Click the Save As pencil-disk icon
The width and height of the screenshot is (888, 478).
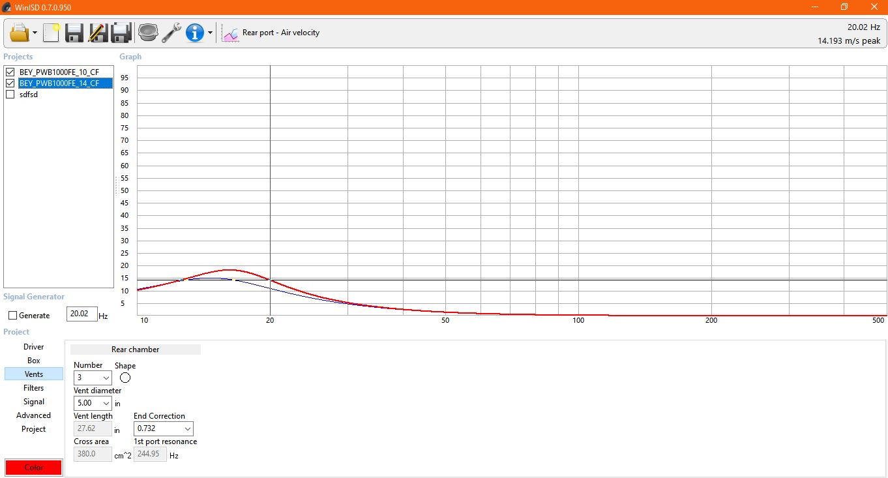point(98,32)
